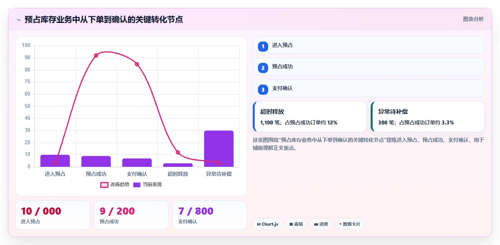The height and width of the screenshot is (245, 500).
Task: Click step number 2 badge
Action: (x=263, y=68)
